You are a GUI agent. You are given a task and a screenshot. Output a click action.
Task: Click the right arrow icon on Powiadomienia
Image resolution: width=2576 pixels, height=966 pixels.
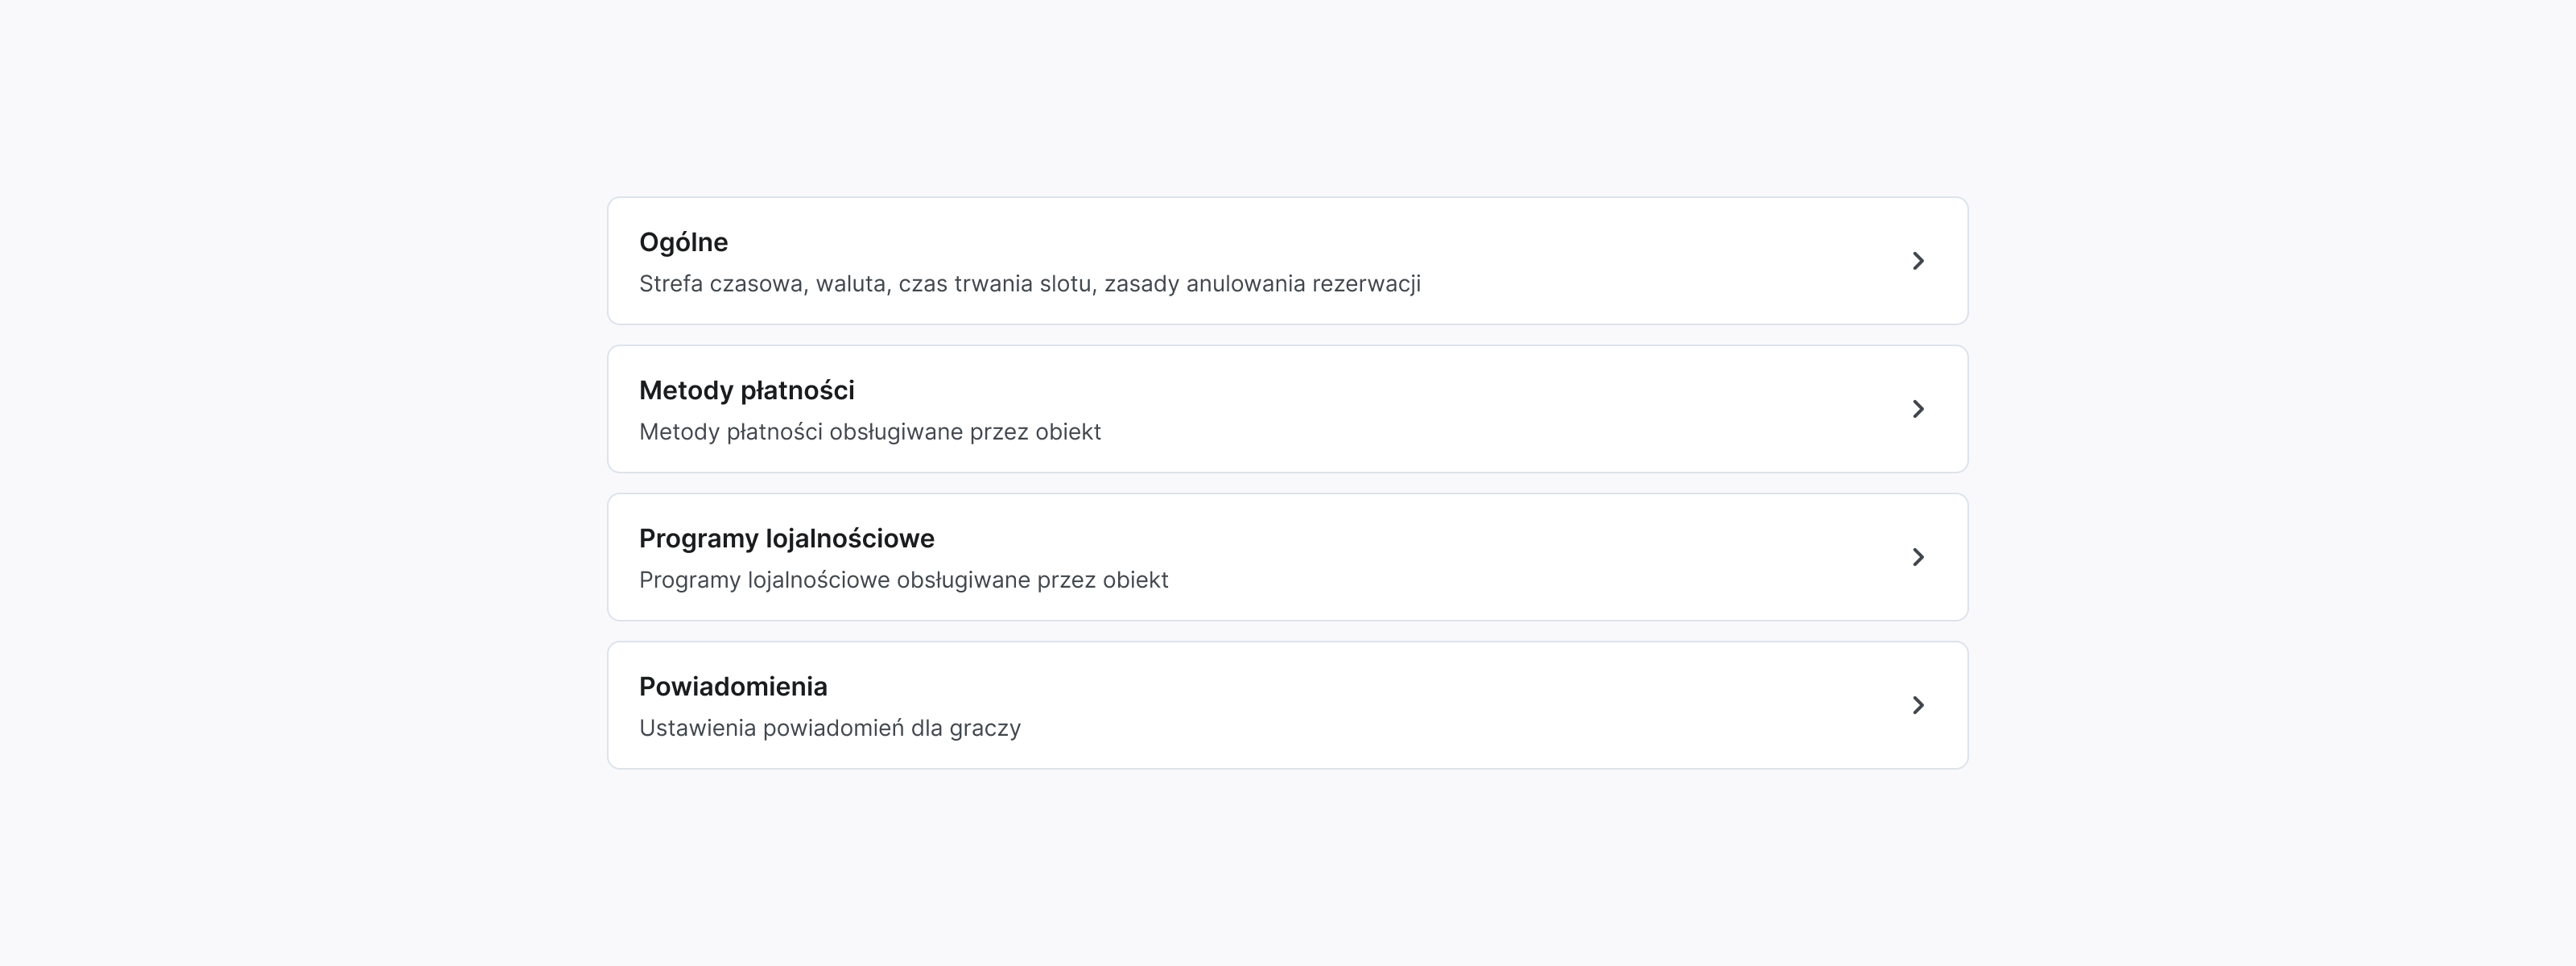pyautogui.click(x=1917, y=705)
